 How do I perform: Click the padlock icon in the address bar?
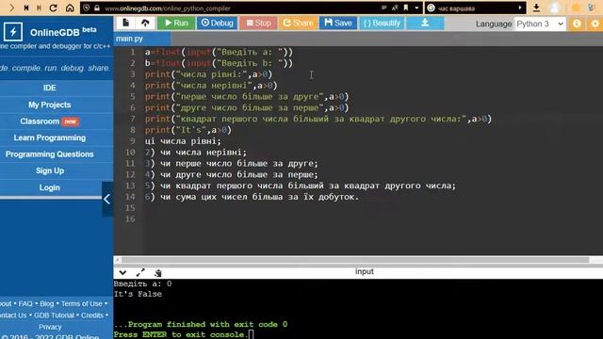tap(97, 8)
